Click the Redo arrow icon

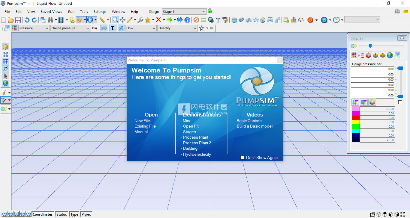34,20
